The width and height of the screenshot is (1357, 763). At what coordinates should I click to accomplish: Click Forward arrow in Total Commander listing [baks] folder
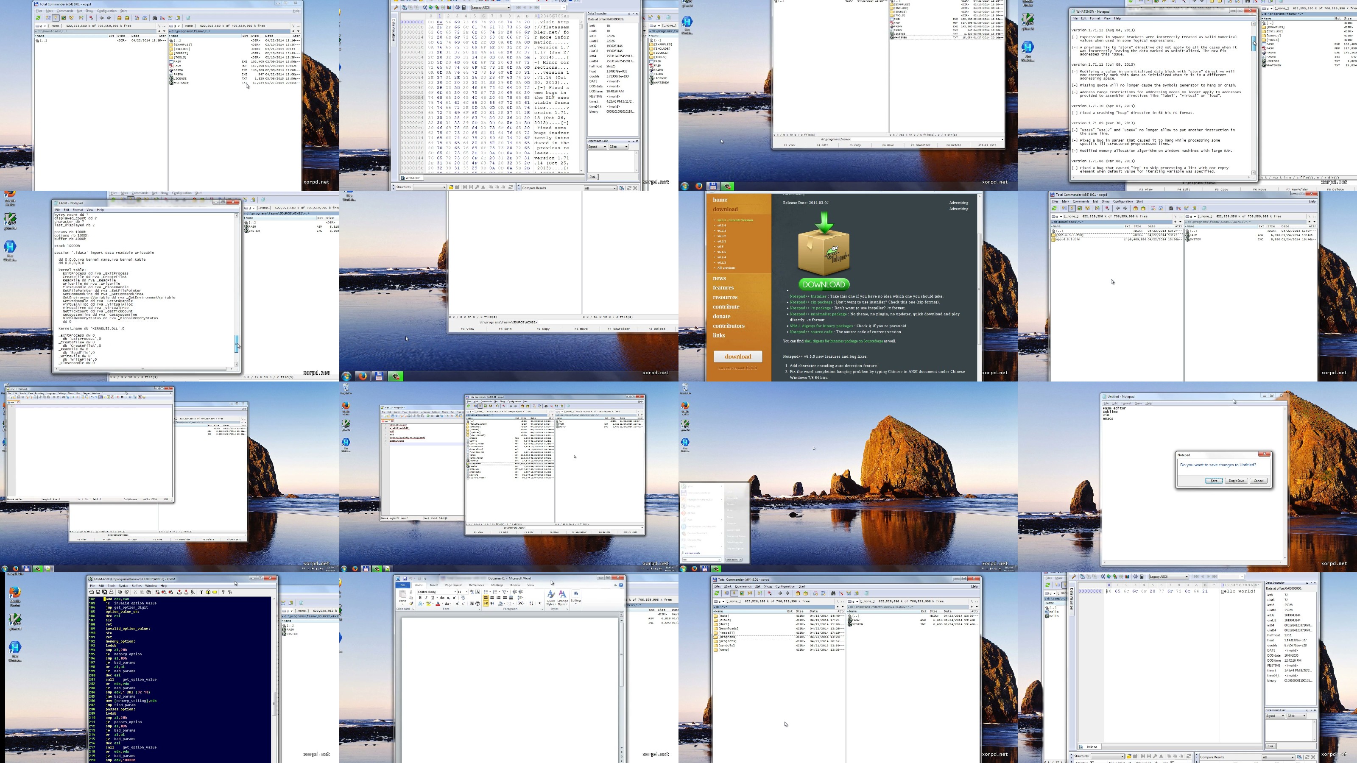[787, 593]
